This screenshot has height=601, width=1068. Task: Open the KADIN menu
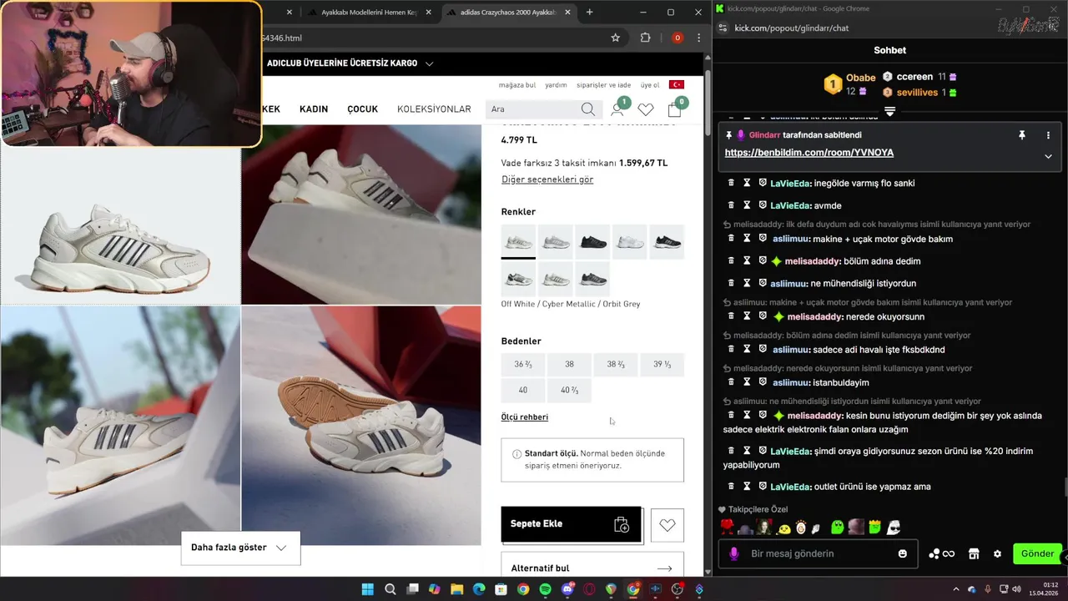pyautogui.click(x=314, y=109)
